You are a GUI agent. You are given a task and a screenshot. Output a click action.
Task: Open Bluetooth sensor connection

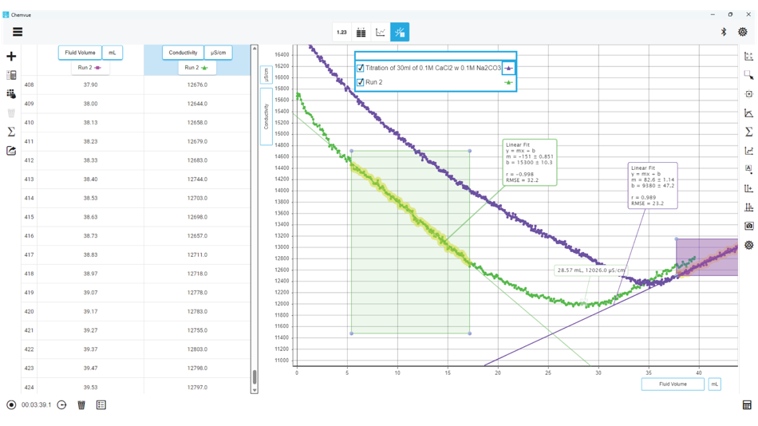tap(724, 32)
